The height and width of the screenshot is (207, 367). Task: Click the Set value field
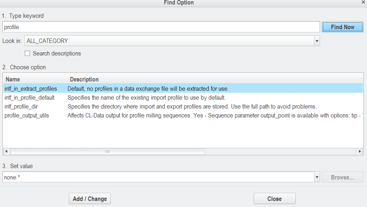pyautogui.click(x=158, y=177)
